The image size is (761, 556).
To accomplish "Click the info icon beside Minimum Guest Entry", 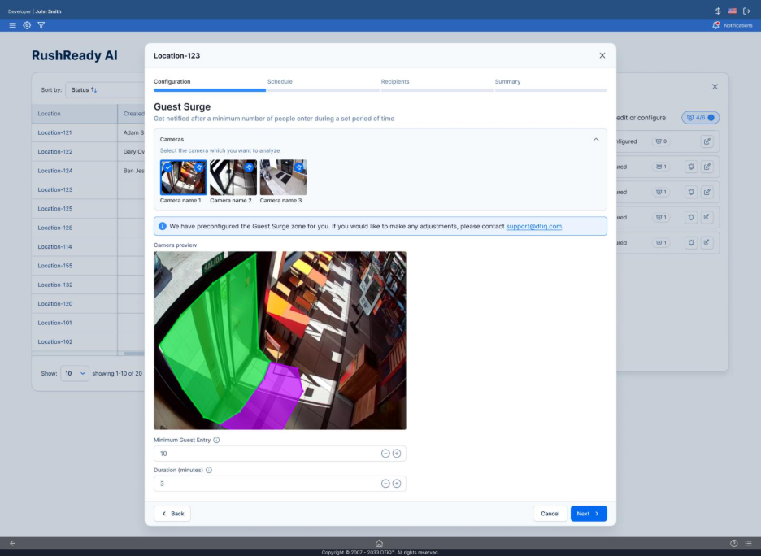I will (216, 440).
